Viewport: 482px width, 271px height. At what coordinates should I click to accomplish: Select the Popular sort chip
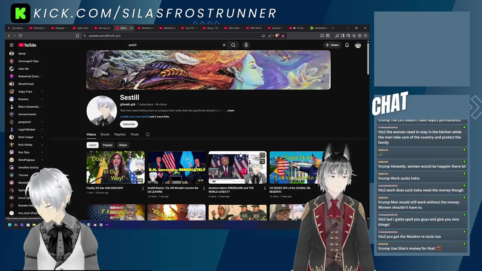tap(108, 145)
